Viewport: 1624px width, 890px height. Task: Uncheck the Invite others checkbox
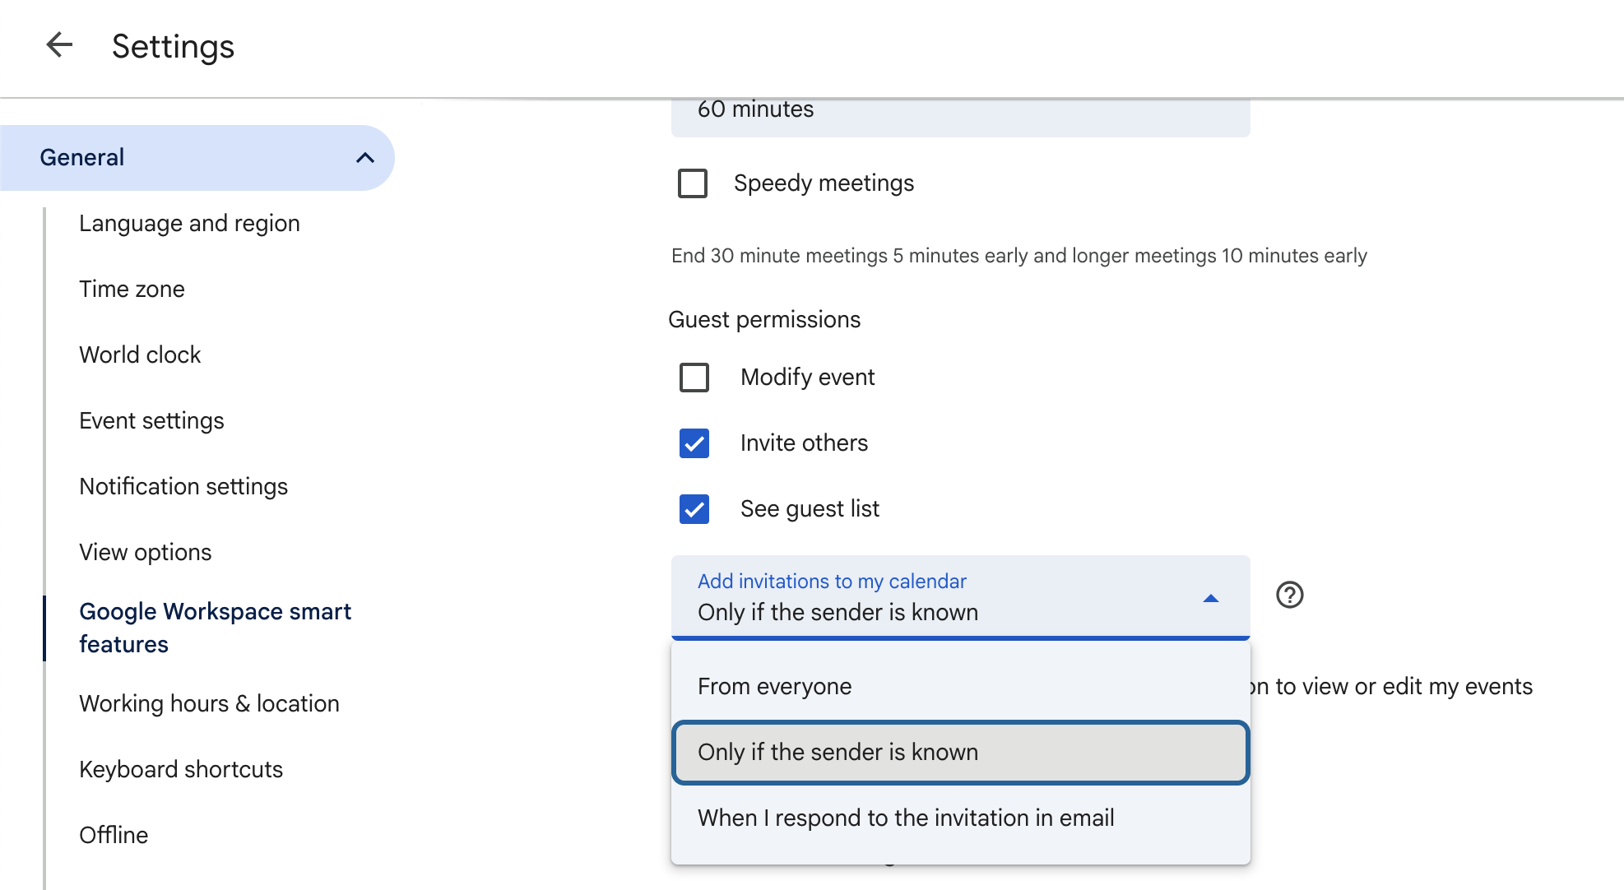694,443
